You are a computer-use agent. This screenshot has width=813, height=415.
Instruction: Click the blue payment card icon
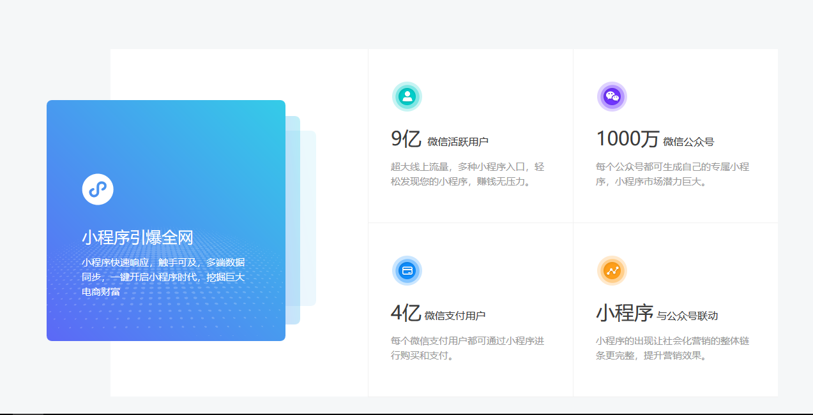[407, 270]
